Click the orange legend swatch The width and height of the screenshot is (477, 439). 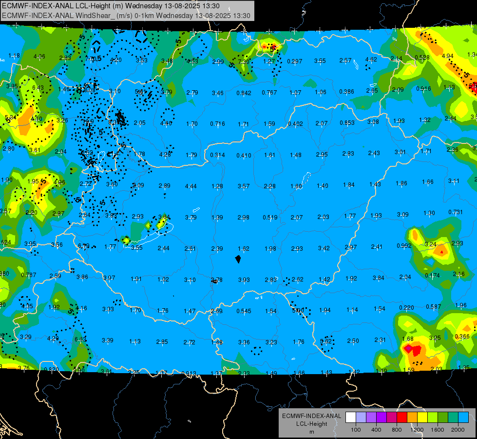(x=412, y=418)
